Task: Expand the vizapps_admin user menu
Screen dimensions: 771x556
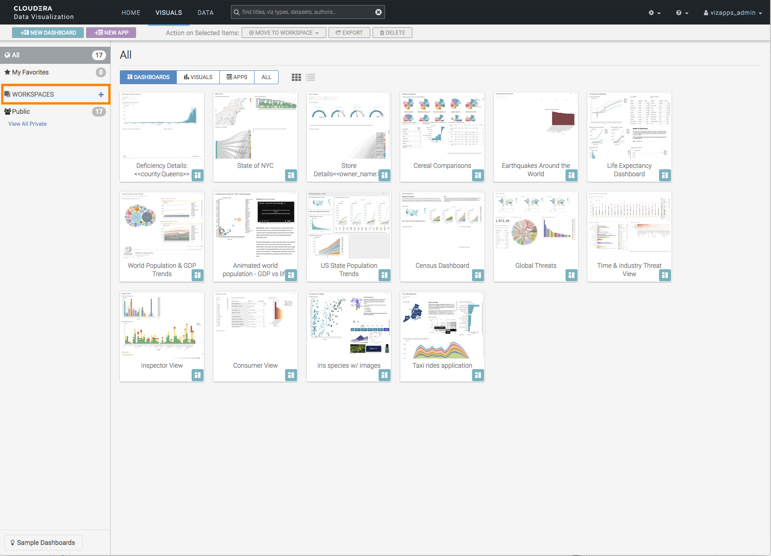Action: (x=733, y=13)
